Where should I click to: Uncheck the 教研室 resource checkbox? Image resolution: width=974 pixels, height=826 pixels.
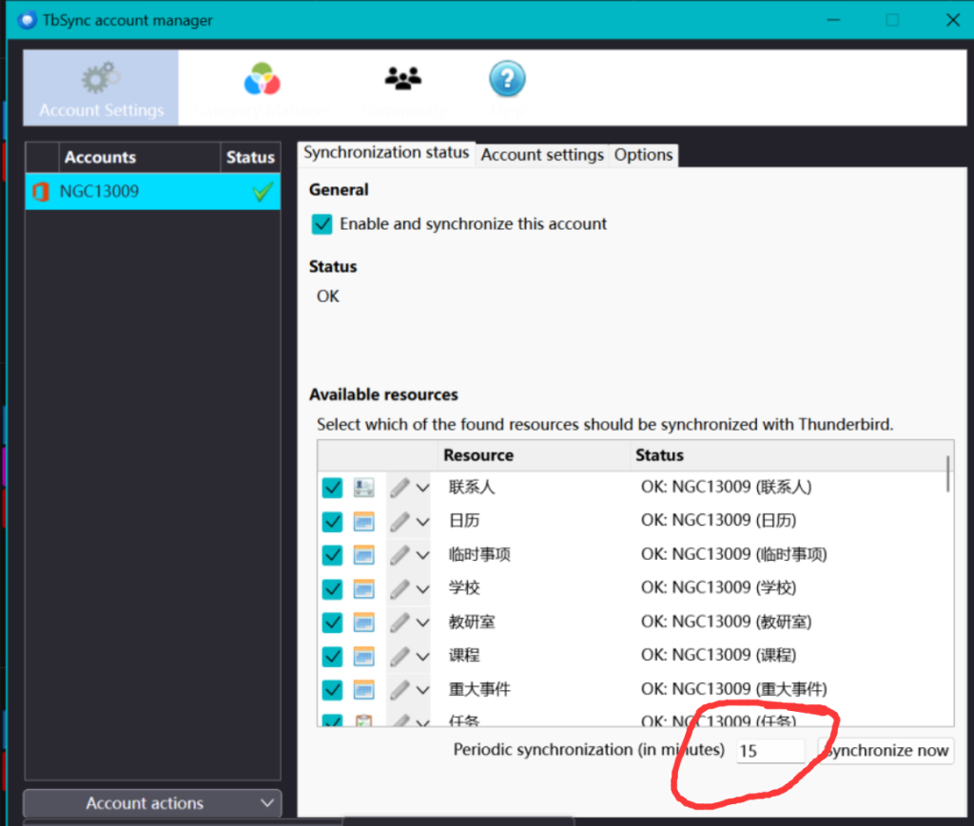coord(332,622)
